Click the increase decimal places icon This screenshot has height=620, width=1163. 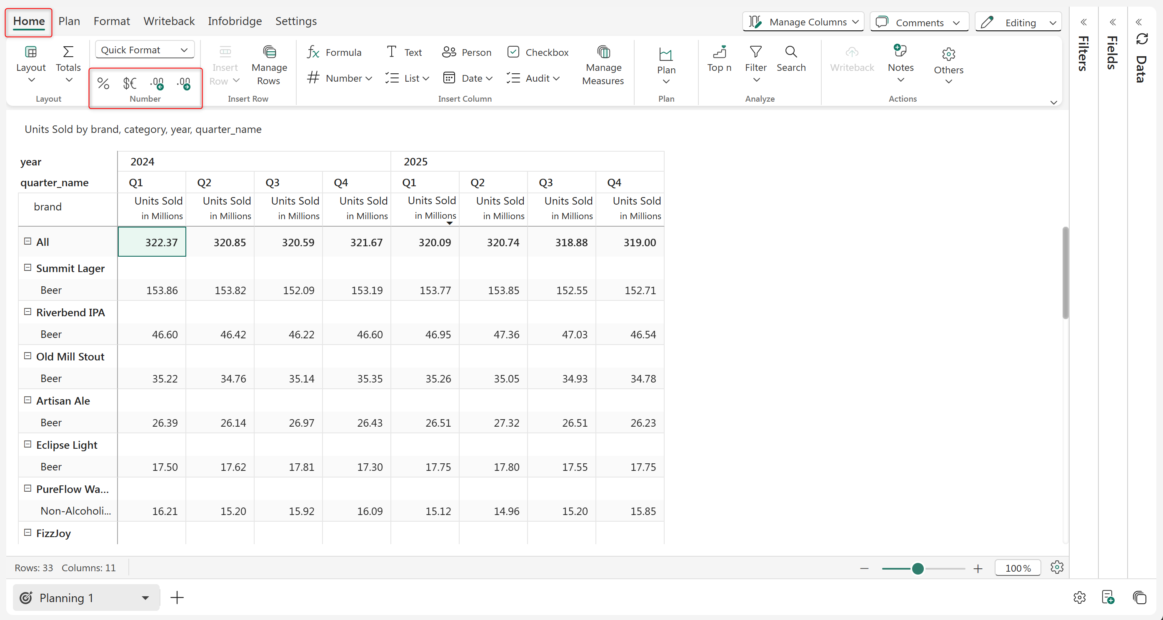(157, 83)
